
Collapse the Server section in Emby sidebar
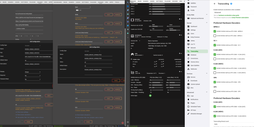click(x=207, y=23)
